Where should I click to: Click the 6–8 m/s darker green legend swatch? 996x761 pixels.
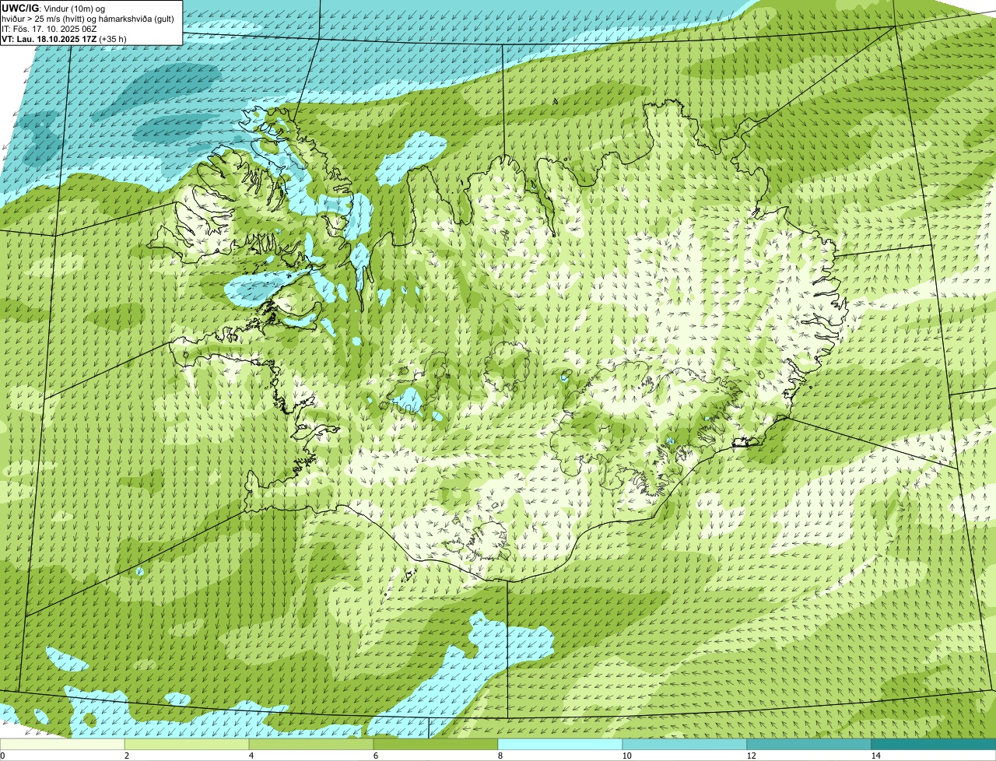pos(436,744)
